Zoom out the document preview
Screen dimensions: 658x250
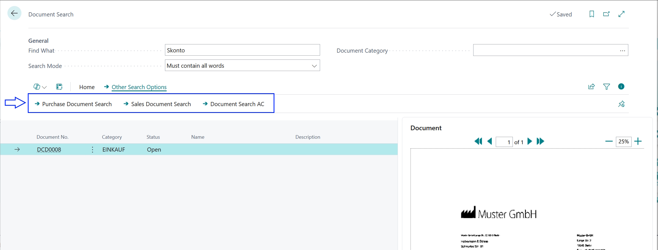[609, 141]
